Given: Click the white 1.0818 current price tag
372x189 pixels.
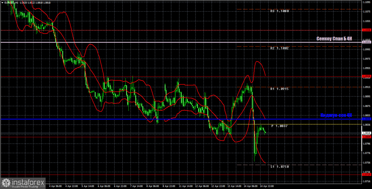Looking at the screenshot, I should [367, 133].
